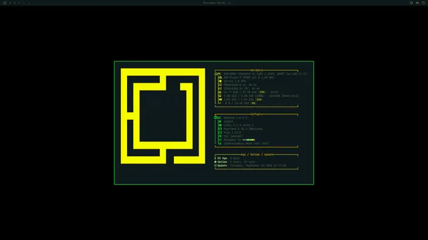Click the OS Age icon
Screen dimensions: 428x240
point(215,158)
